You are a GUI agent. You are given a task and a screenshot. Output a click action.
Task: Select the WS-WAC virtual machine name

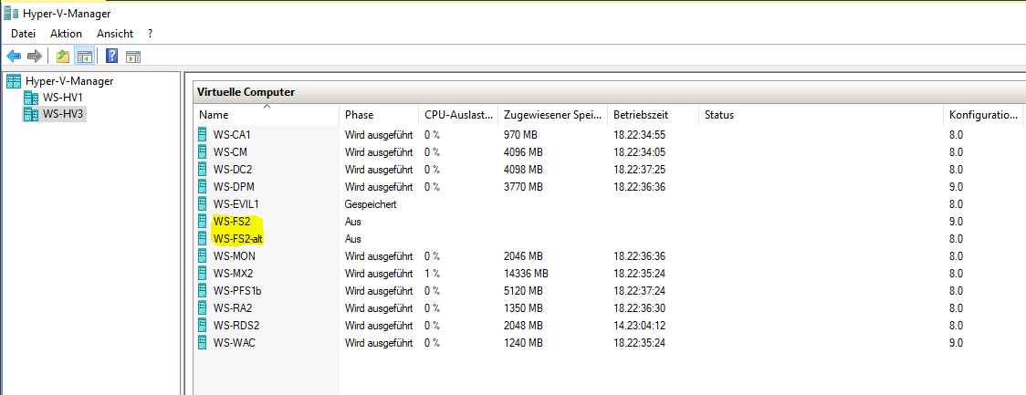pyautogui.click(x=234, y=342)
